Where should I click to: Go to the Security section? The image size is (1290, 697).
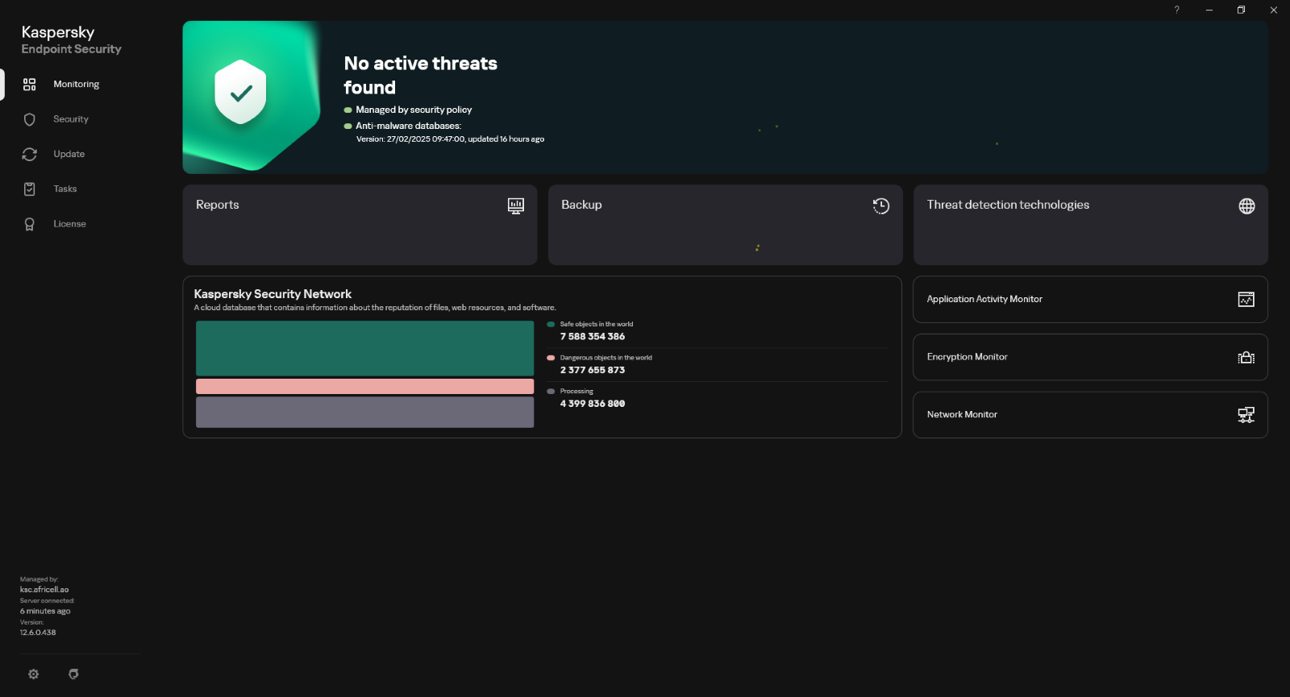tap(71, 119)
